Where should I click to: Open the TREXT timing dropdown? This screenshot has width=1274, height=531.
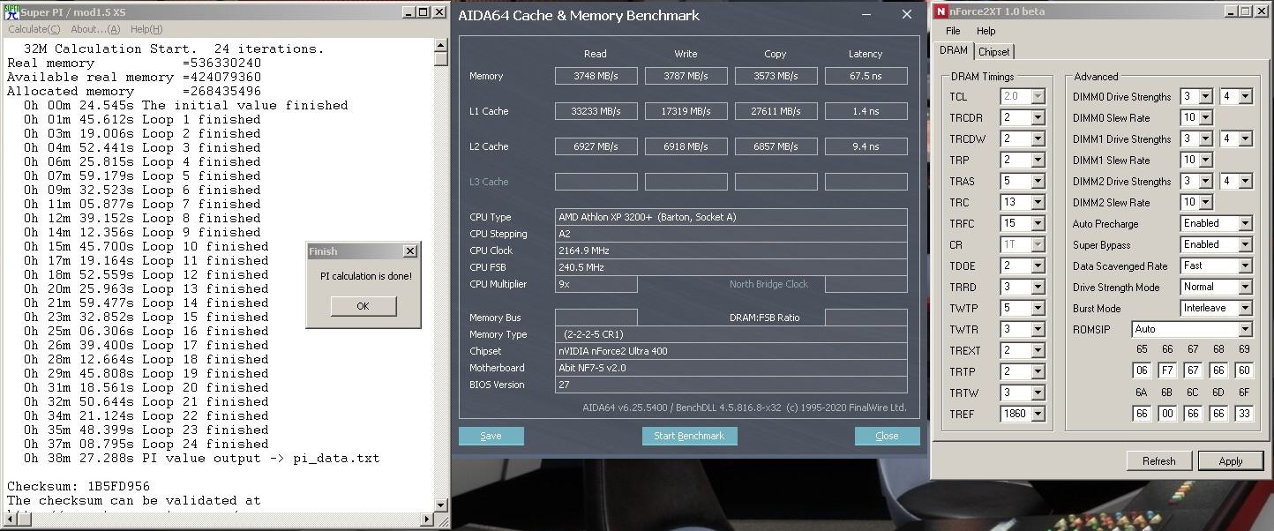[x=1038, y=350]
